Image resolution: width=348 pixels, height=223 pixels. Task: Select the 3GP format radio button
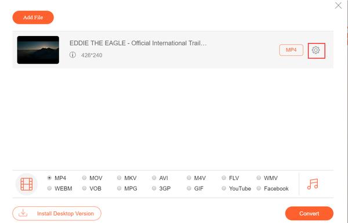154,188
